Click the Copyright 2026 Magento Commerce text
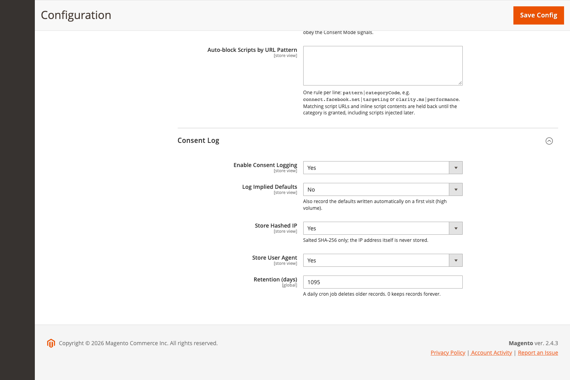 pyautogui.click(x=138, y=343)
